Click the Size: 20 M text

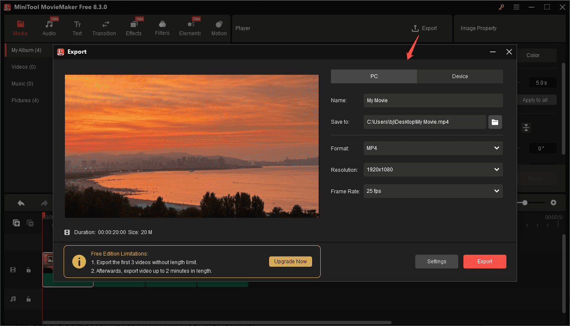pos(140,232)
